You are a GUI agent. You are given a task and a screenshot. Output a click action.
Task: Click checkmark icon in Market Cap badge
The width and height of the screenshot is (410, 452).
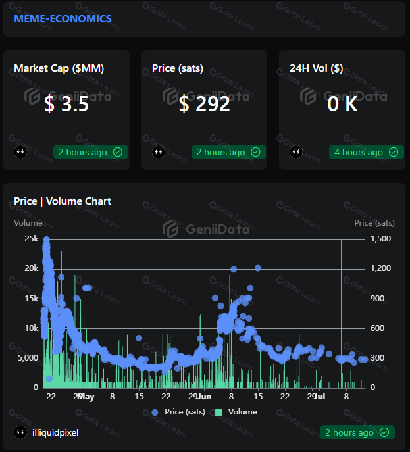118,152
